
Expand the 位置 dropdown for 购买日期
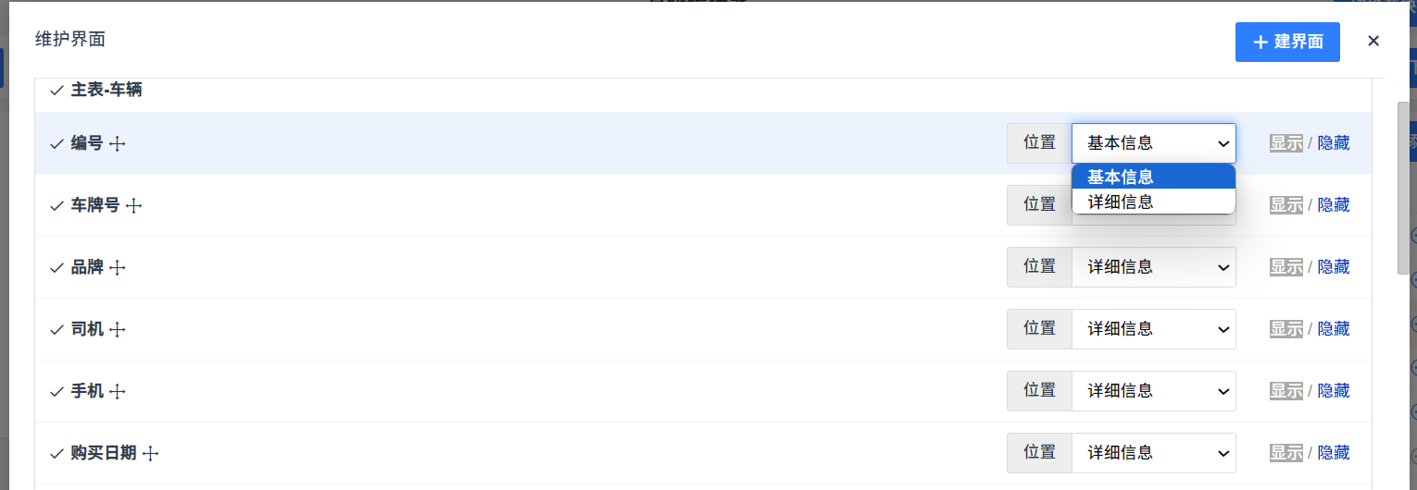pyautogui.click(x=1153, y=453)
